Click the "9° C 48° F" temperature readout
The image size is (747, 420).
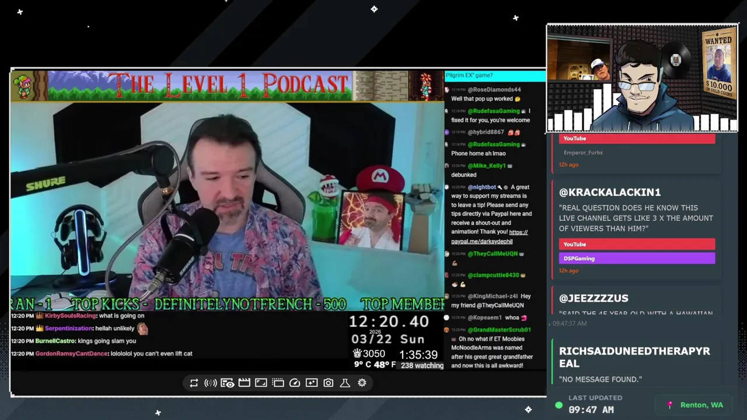click(x=375, y=365)
